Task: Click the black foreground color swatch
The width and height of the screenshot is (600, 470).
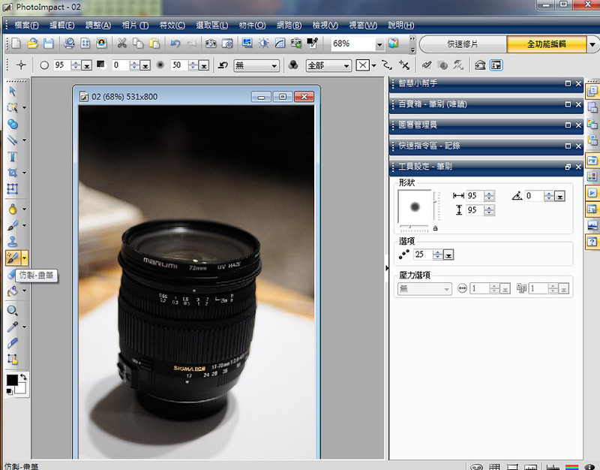Action: coord(12,380)
